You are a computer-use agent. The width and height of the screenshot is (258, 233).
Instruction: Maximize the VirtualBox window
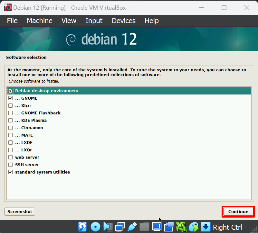point(224,8)
